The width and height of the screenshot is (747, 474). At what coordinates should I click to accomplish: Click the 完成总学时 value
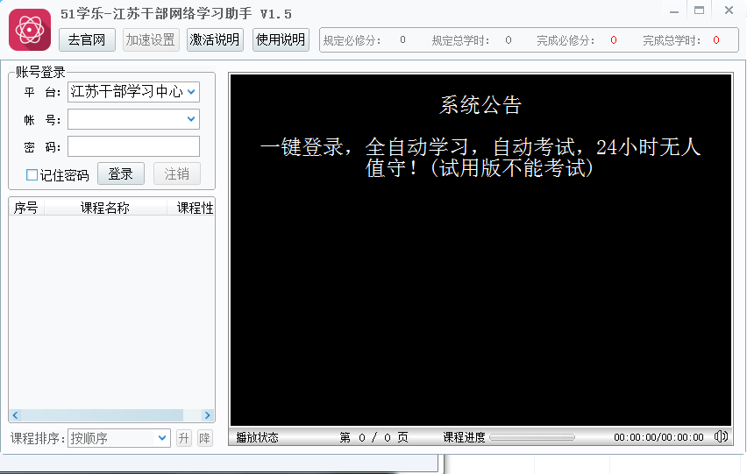tap(716, 40)
